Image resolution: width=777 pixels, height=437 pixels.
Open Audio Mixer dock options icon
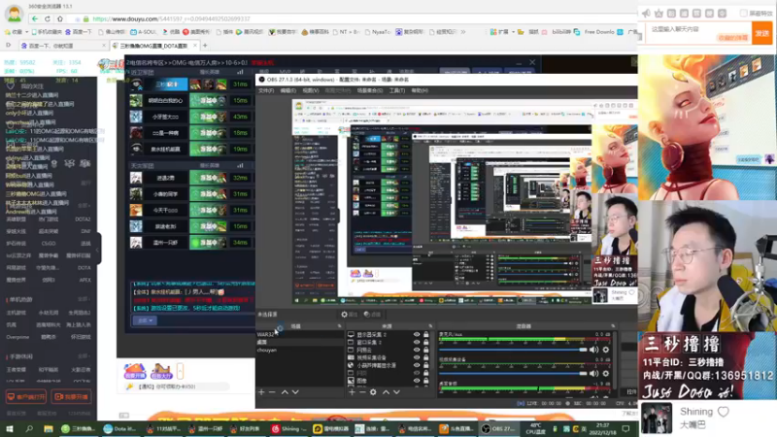point(613,326)
